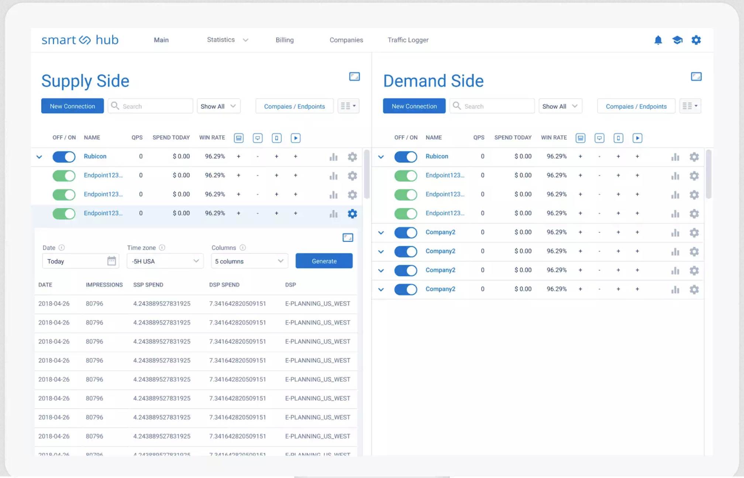
Task: Expand the report panel to fullscreen
Action: [x=348, y=238]
